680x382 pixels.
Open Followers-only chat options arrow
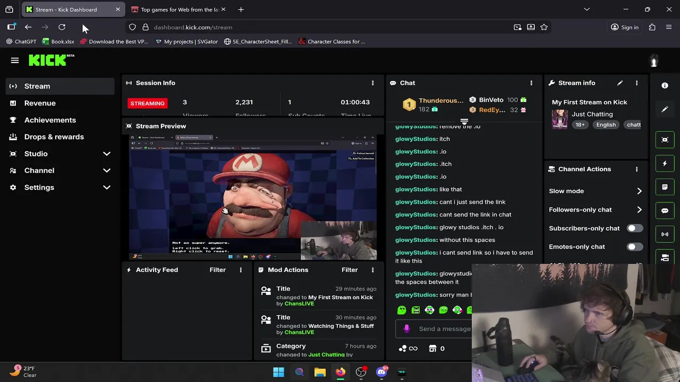pos(639,210)
